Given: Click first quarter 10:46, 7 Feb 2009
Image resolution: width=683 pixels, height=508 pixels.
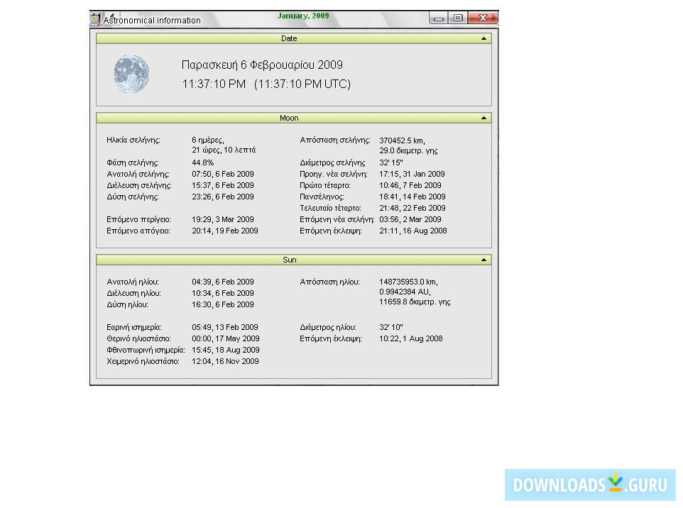Looking at the screenshot, I should tap(410, 185).
